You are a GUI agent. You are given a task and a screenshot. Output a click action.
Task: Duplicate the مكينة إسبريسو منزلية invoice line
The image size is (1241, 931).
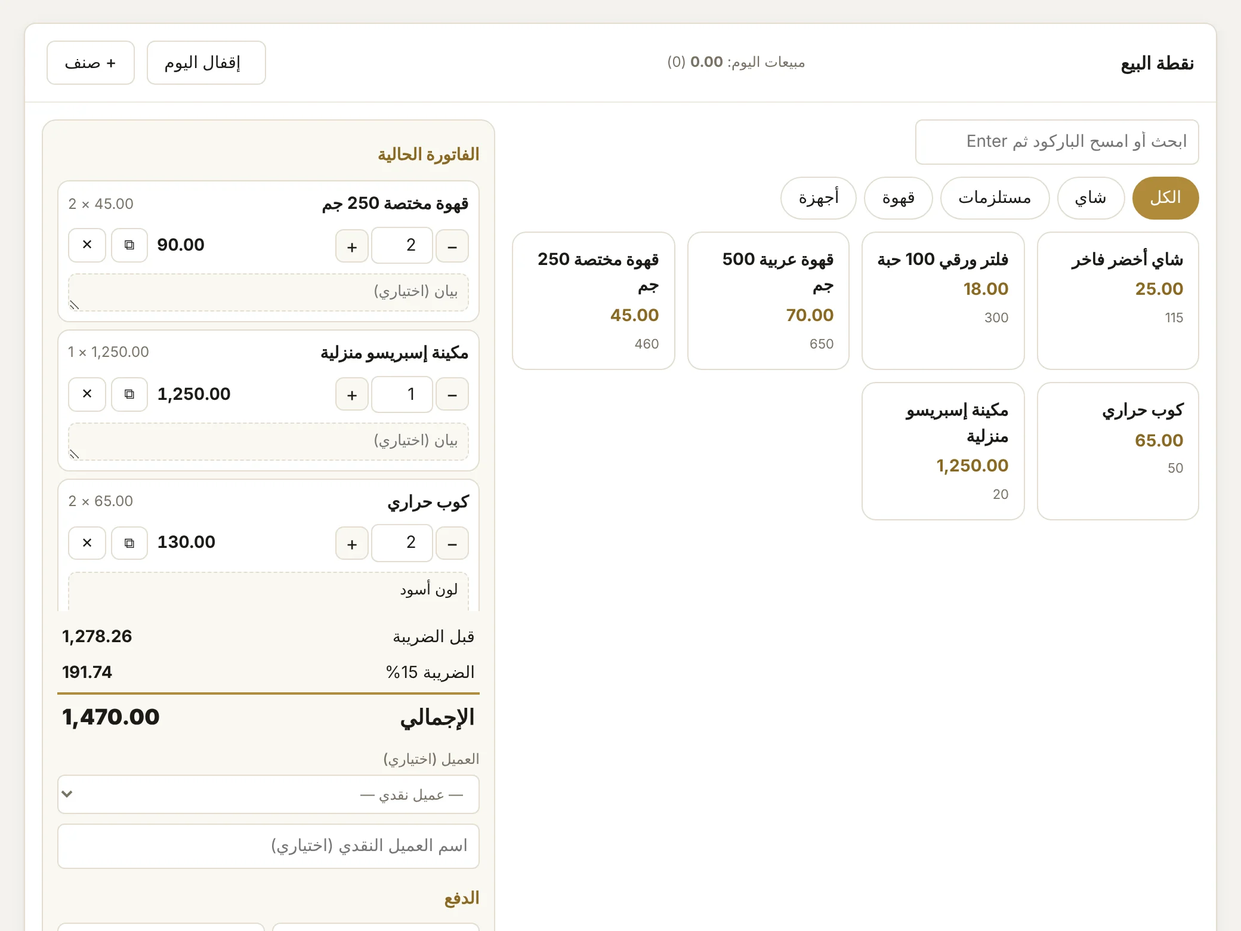(x=129, y=394)
